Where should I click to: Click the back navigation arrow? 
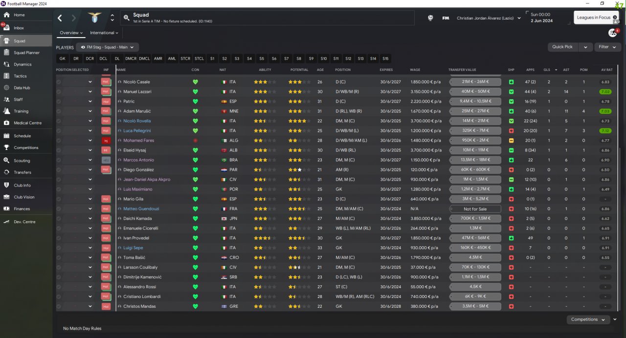click(x=60, y=18)
